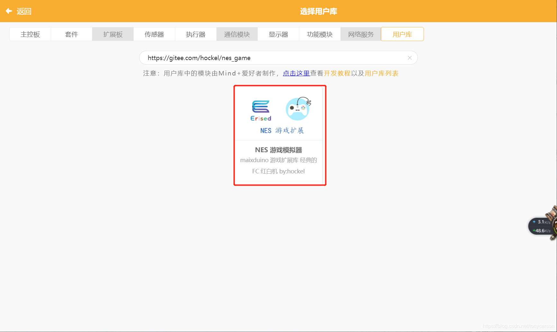The width and height of the screenshot is (557, 332).
Task: Select the 扩展板 tab
Action: point(112,34)
